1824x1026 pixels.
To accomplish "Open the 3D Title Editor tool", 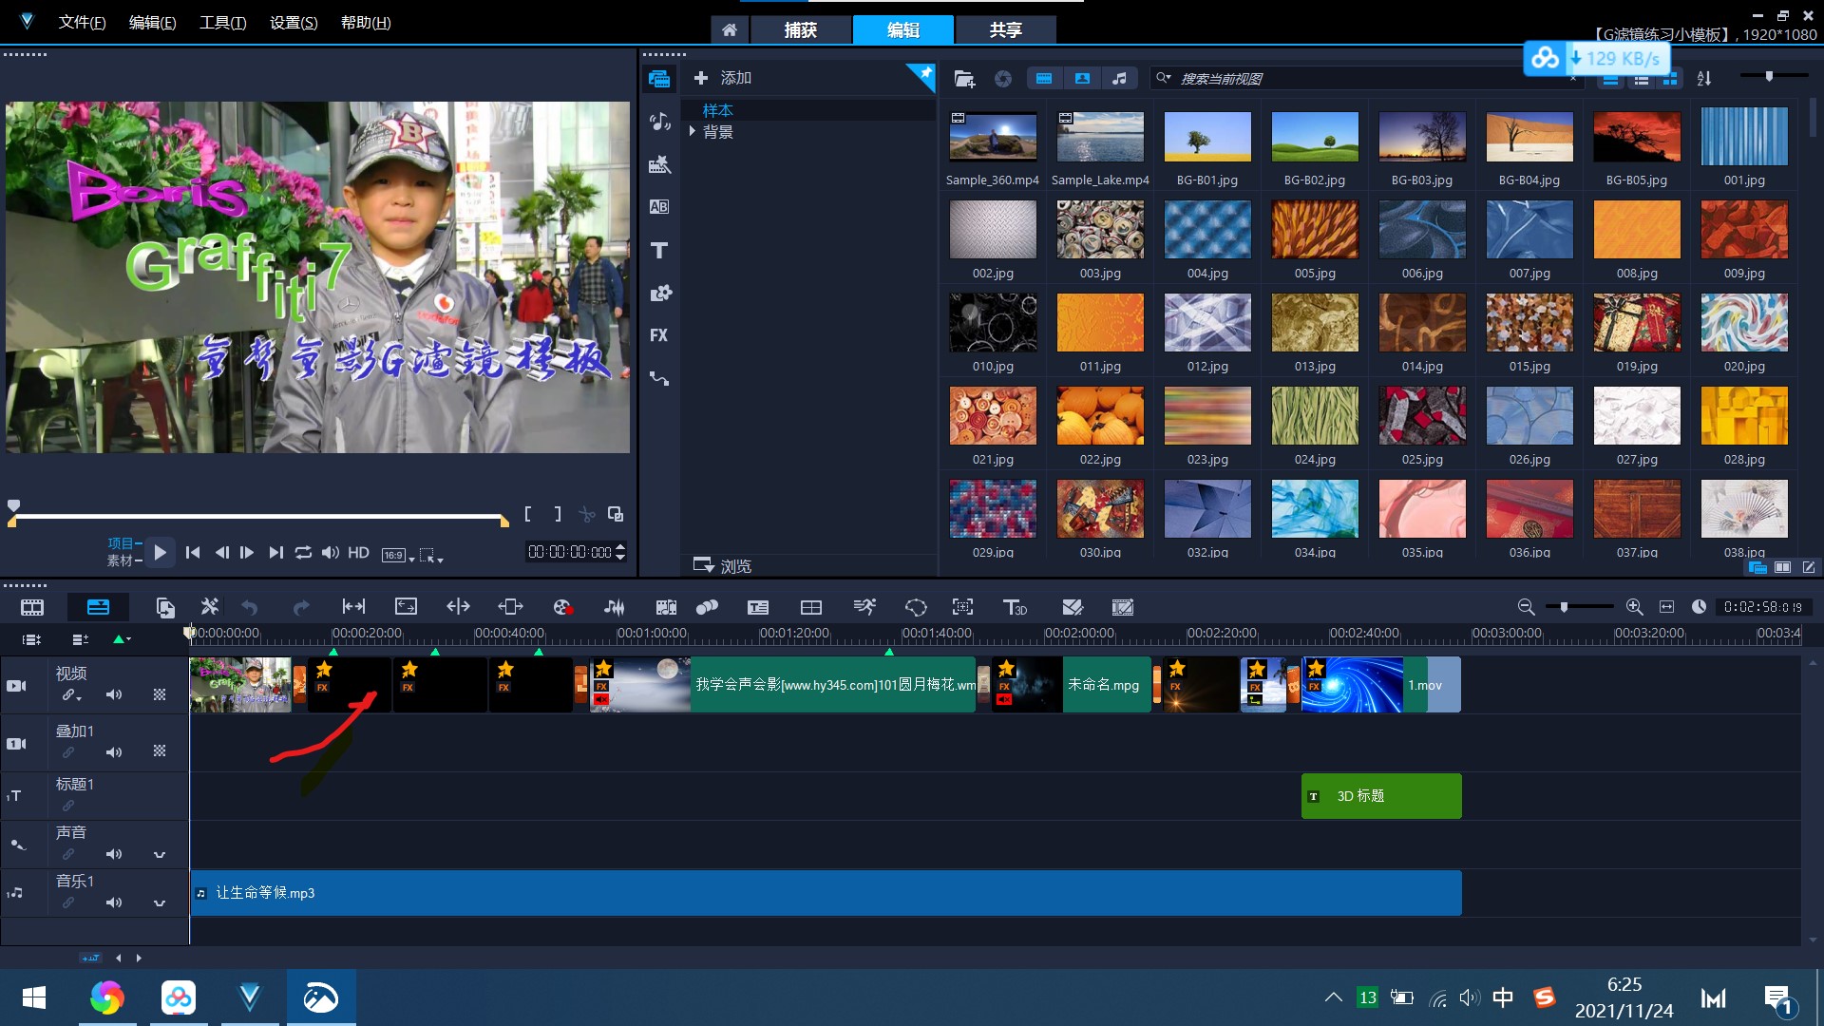I will [1015, 607].
